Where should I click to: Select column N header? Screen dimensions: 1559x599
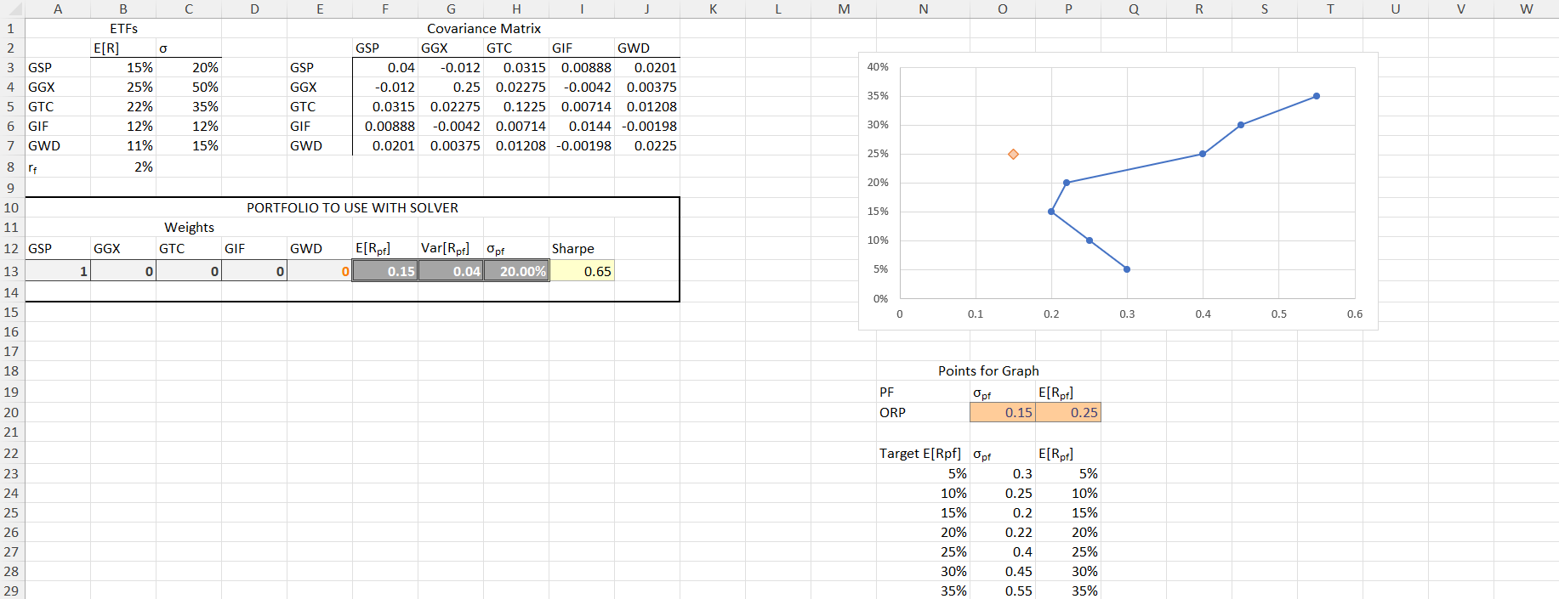click(924, 8)
